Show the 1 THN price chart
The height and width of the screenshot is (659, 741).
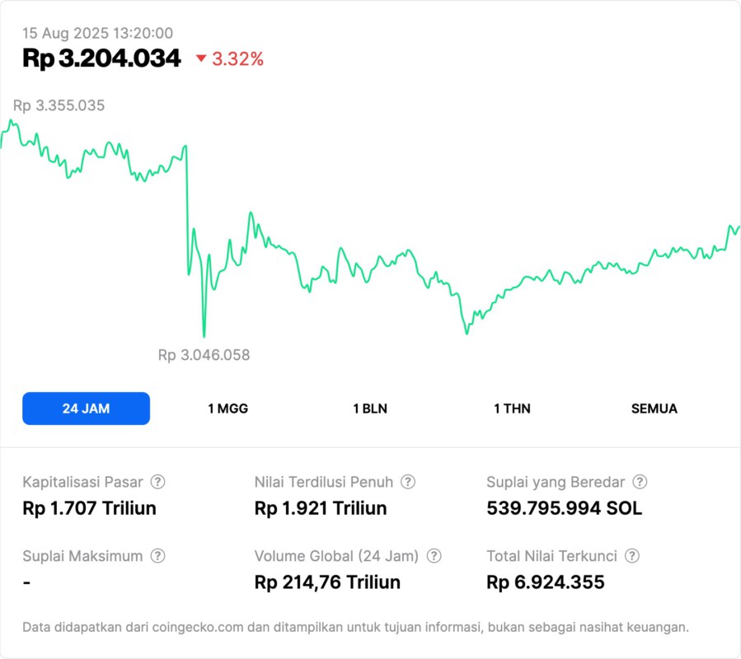(x=512, y=409)
